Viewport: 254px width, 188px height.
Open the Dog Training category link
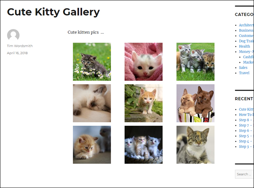(246, 41)
